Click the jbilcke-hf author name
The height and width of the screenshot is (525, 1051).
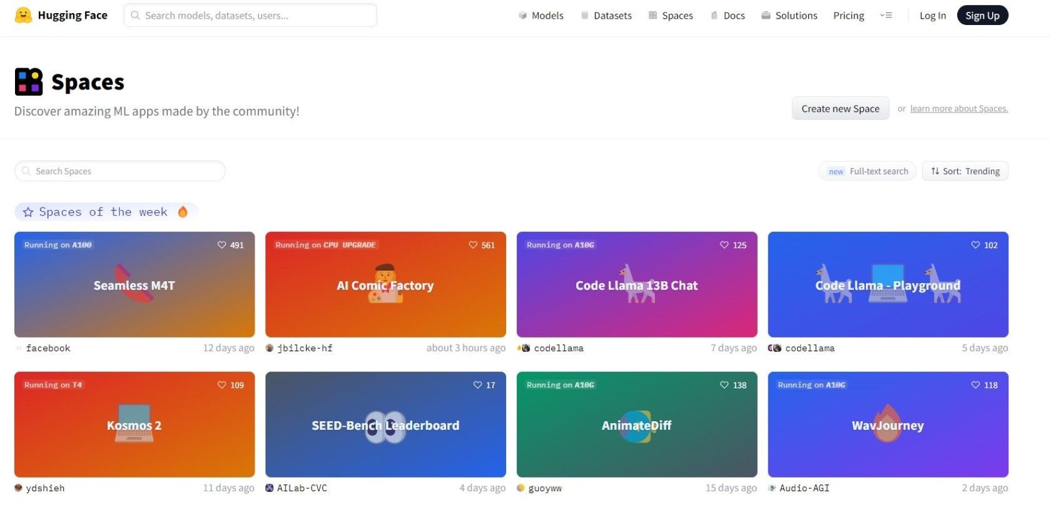click(305, 348)
